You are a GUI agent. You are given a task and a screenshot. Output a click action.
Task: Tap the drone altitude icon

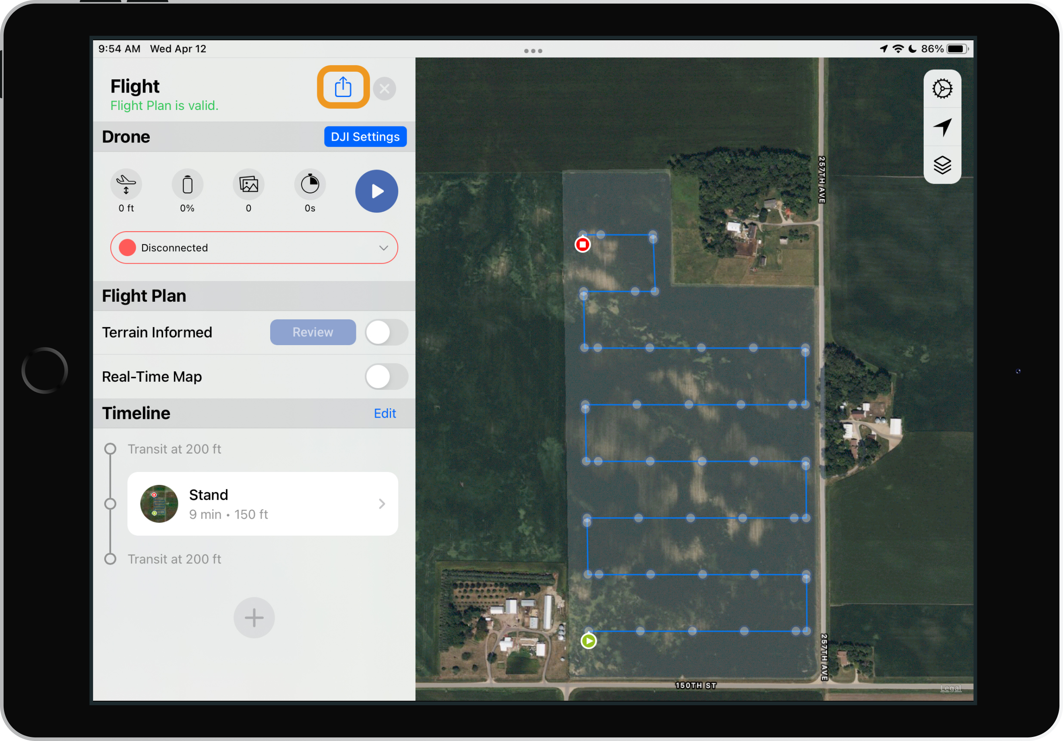pos(126,184)
